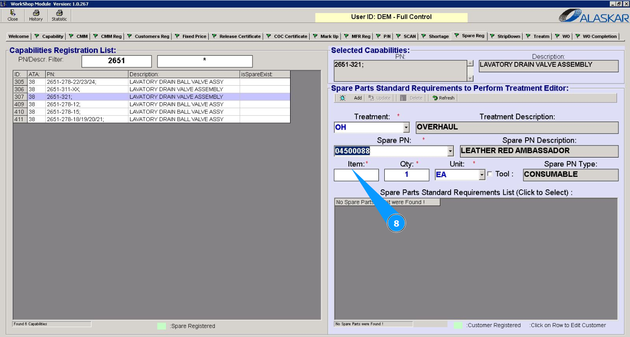Screen dimensions: 630x337
Task: Select the row with PN 2651-278-12
Action: (152, 104)
